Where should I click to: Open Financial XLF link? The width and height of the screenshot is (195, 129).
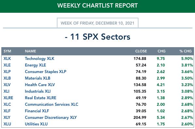pos(37,111)
